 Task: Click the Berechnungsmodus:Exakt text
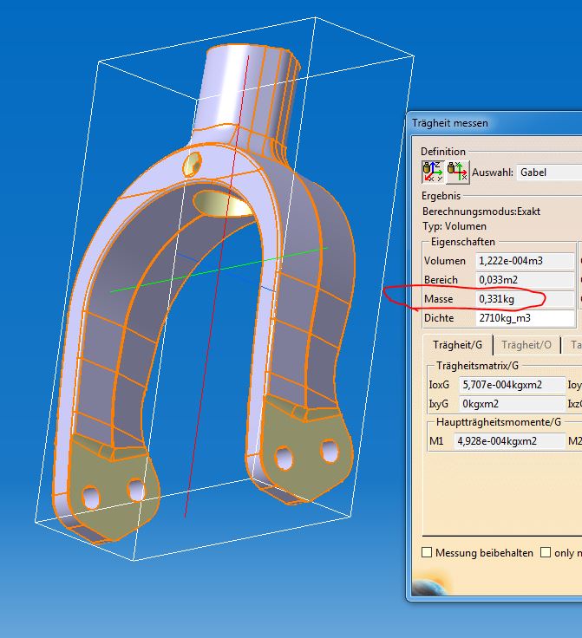[481, 212]
